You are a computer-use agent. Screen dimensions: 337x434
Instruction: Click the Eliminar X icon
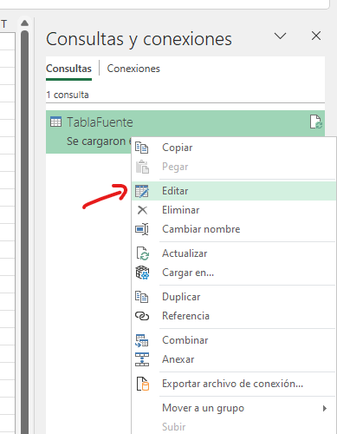[x=142, y=210]
